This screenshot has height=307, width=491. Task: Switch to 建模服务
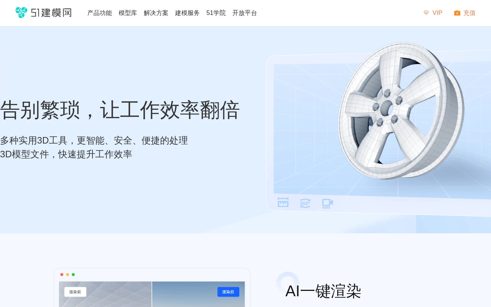click(x=187, y=13)
